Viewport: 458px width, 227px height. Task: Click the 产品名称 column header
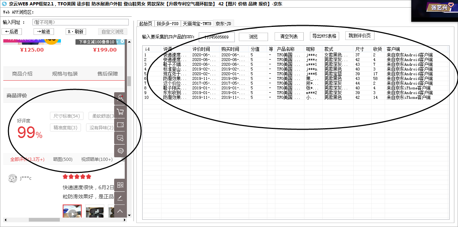point(290,49)
